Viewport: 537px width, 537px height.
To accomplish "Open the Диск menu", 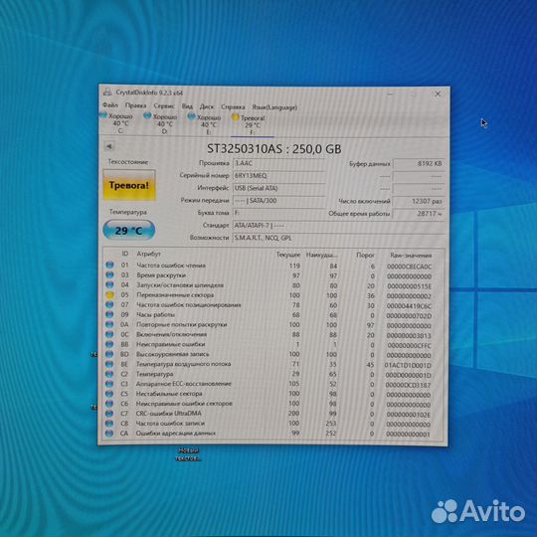I will click(x=207, y=106).
